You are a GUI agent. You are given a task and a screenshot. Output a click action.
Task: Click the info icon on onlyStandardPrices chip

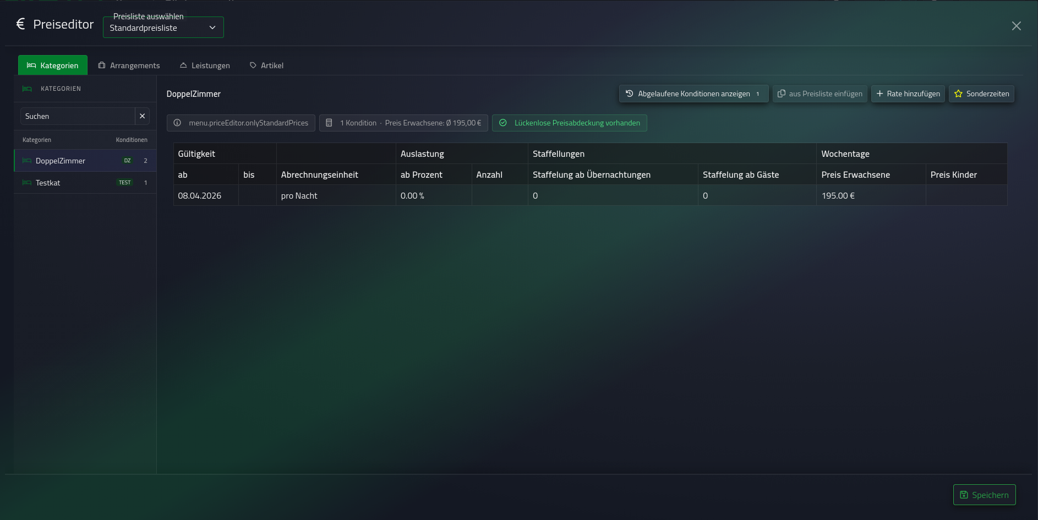[x=177, y=123]
